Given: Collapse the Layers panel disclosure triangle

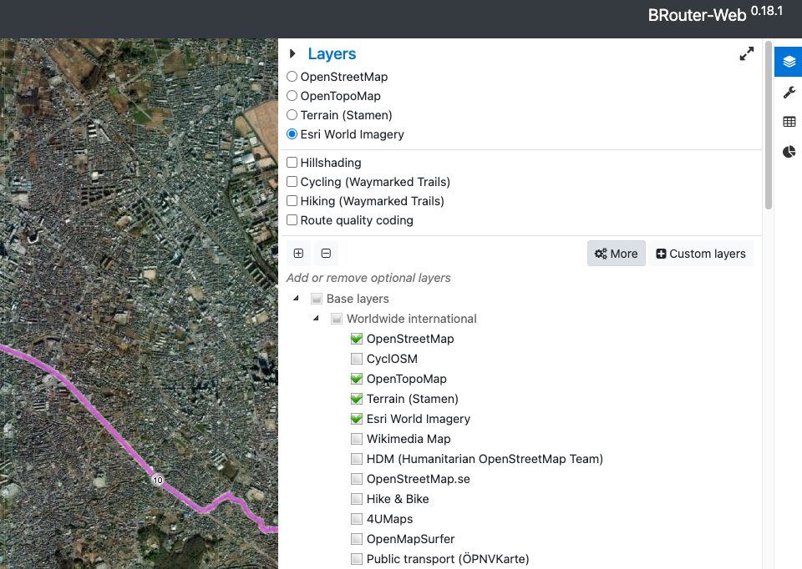Looking at the screenshot, I should (292, 53).
